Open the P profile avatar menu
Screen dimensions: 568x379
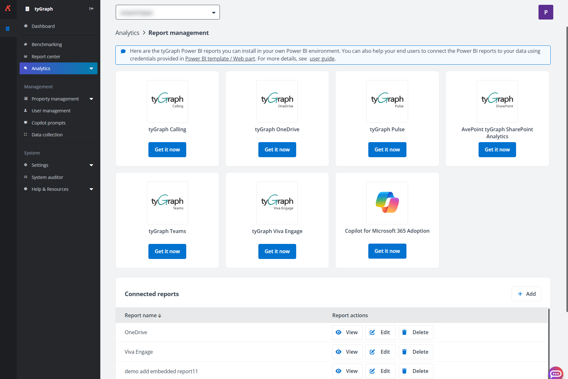(x=546, y=12)
